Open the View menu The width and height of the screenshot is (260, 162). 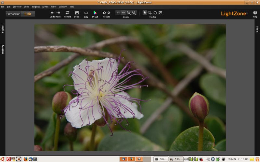[54, 7]
